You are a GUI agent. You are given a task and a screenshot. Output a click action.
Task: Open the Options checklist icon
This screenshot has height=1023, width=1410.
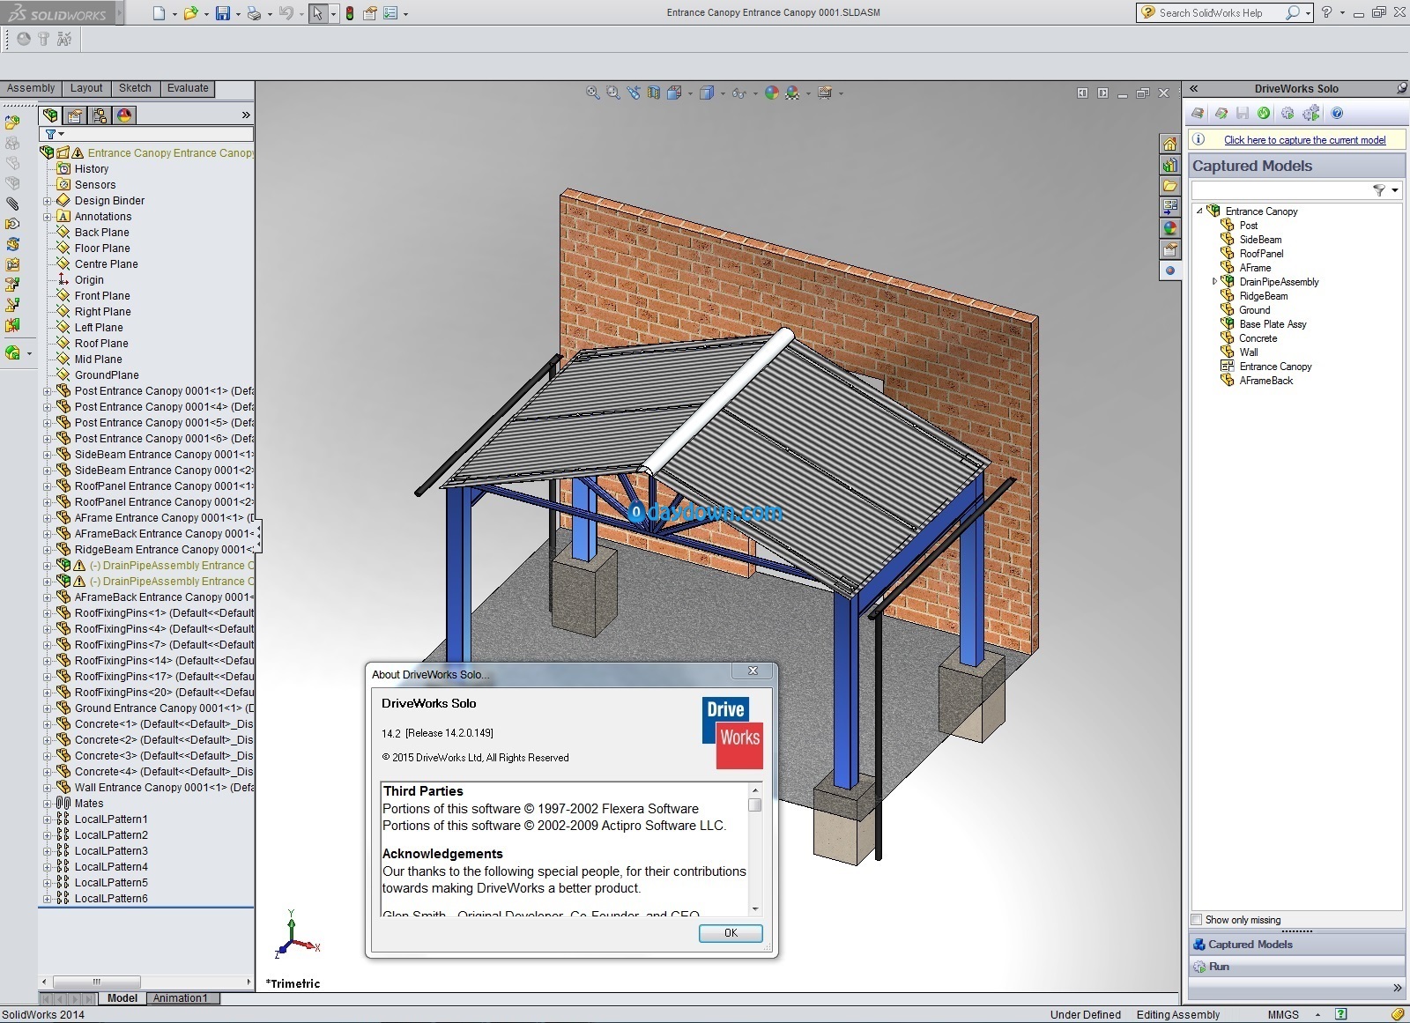390,13
